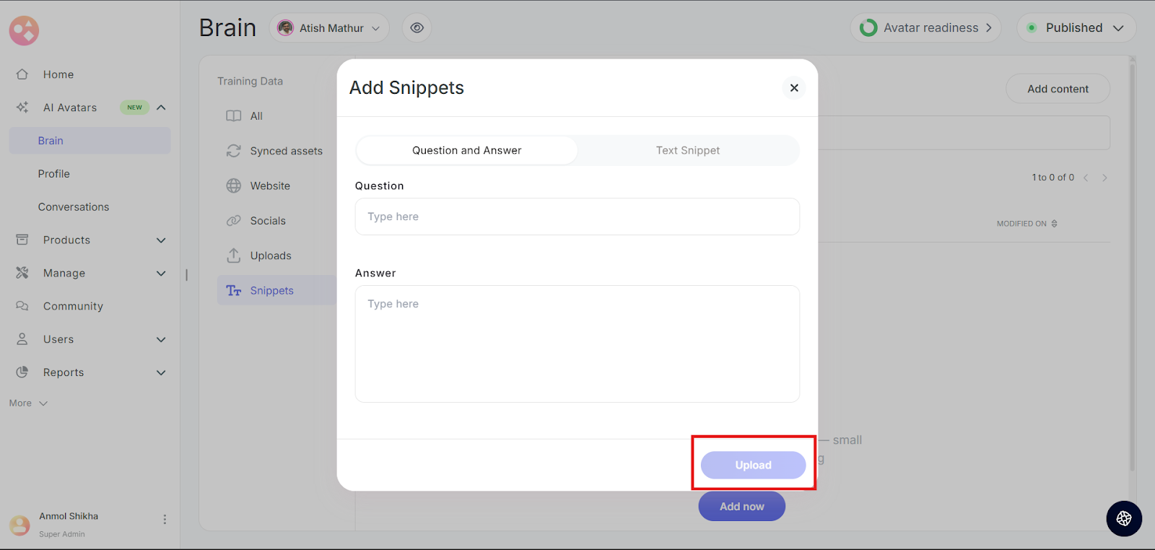The height and width of the screenshot is (550, 1155).
Task: Click the Community chat icon
Action: point(22,306)
